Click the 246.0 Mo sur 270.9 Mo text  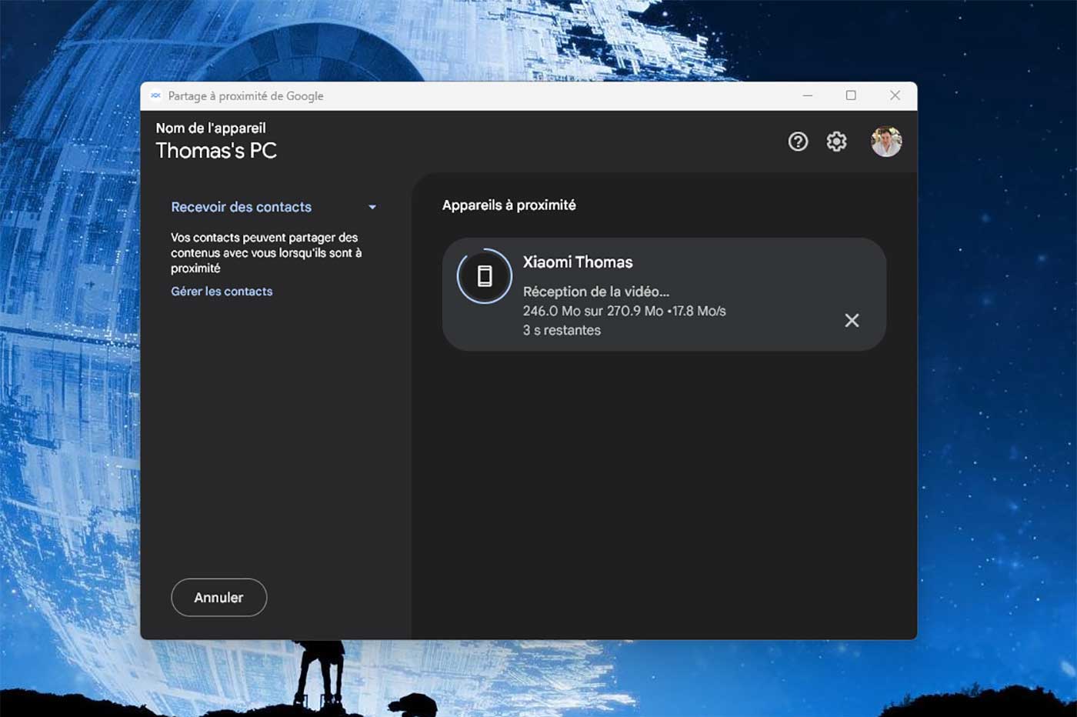pyautogui.click(x=593, y=311)
